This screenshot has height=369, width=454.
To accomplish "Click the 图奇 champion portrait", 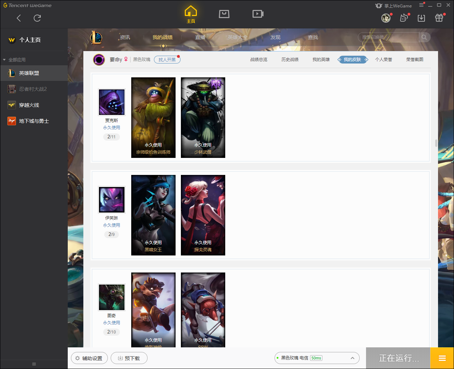I will (112, 297).
